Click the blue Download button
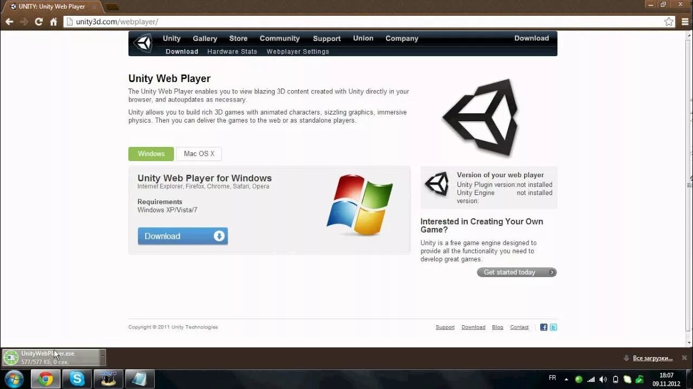Viewport: 693px width, 389px height. pos(182,236)
